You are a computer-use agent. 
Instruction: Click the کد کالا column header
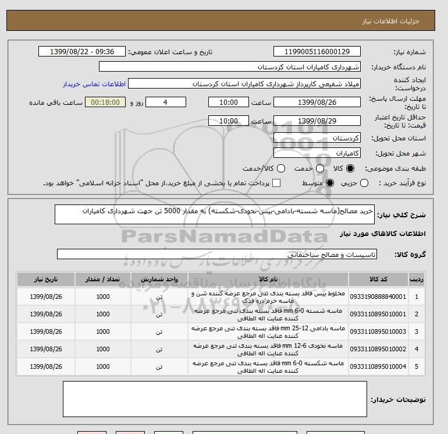[378, 279]
